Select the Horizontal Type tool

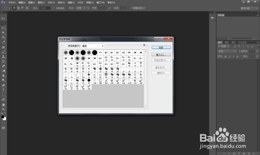[x=3, y=90]
